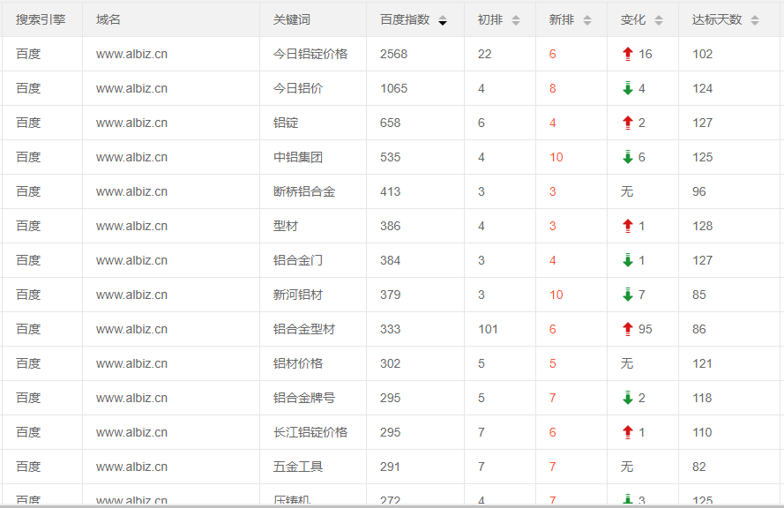This screenshot has height=508, width=784.
Task: Select the 关键词 column header
Action: [292, 19]
